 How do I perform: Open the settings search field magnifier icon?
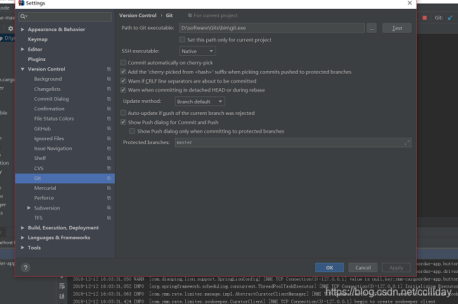[23, 17]
